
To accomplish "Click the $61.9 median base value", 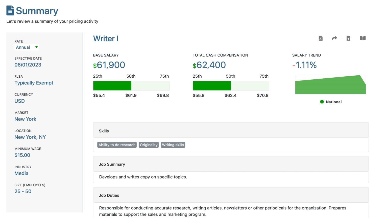I will (x=131, y=96).
